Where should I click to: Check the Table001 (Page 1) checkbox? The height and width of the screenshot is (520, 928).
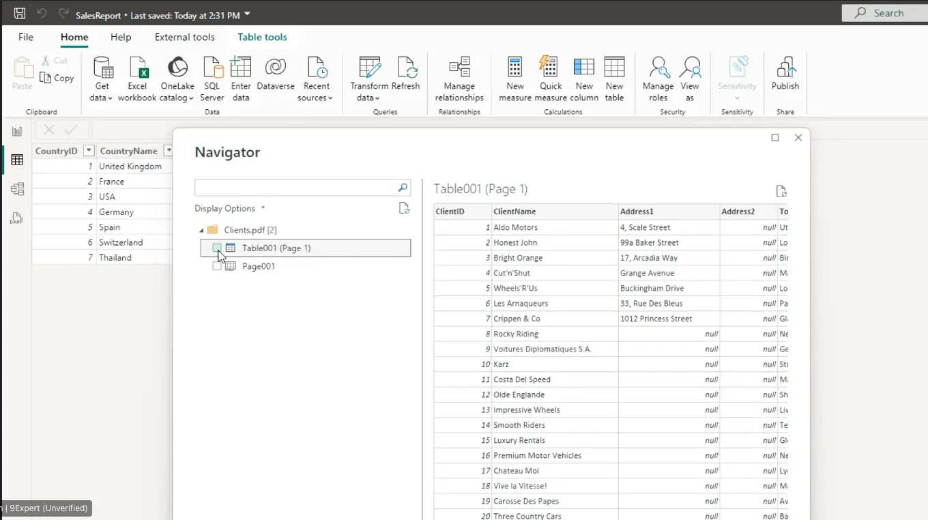point(217,248)
